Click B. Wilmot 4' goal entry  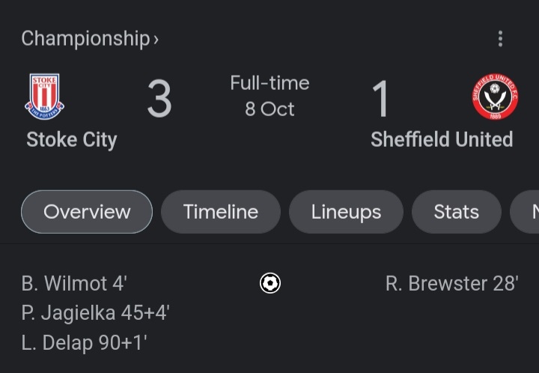coord(74,284)
